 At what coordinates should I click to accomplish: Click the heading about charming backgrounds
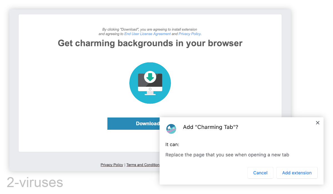150,43
